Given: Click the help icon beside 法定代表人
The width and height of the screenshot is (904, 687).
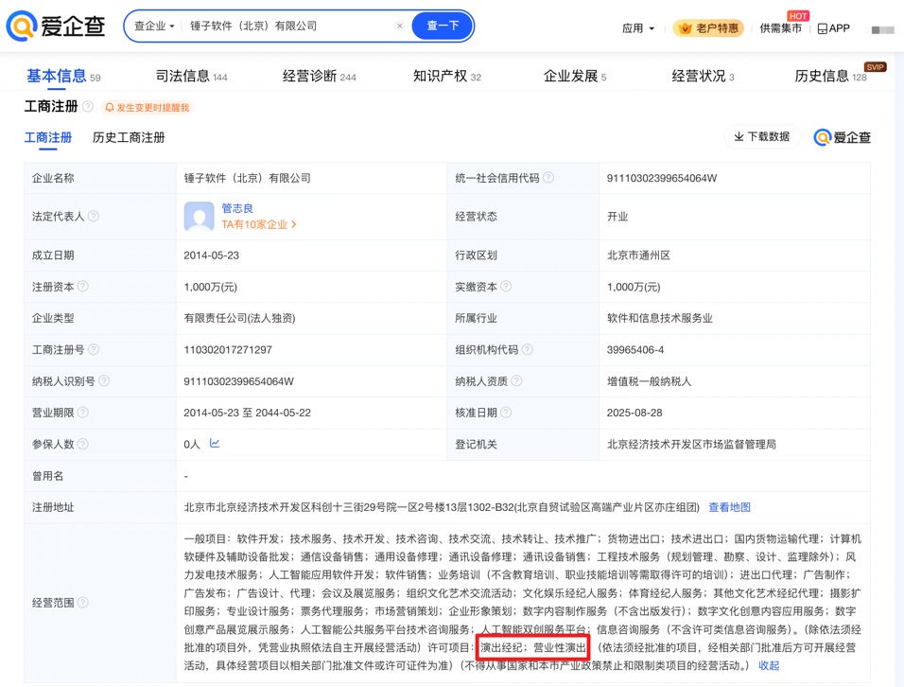Looking at the screenshot, I should 94,217.
